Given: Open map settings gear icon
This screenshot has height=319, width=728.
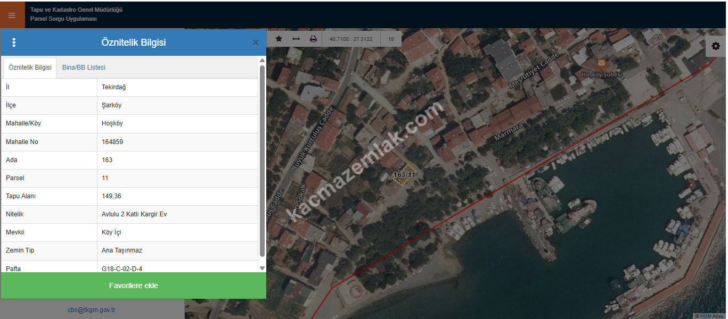Looking at the screenshot, I should coord(716,46).
